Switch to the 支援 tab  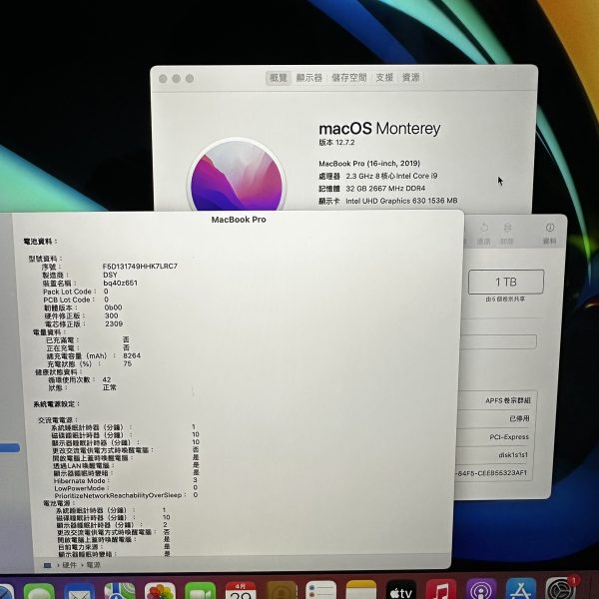click(x=384, y=78)
